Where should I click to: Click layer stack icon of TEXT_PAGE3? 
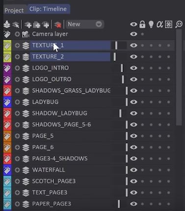(26, 192)
